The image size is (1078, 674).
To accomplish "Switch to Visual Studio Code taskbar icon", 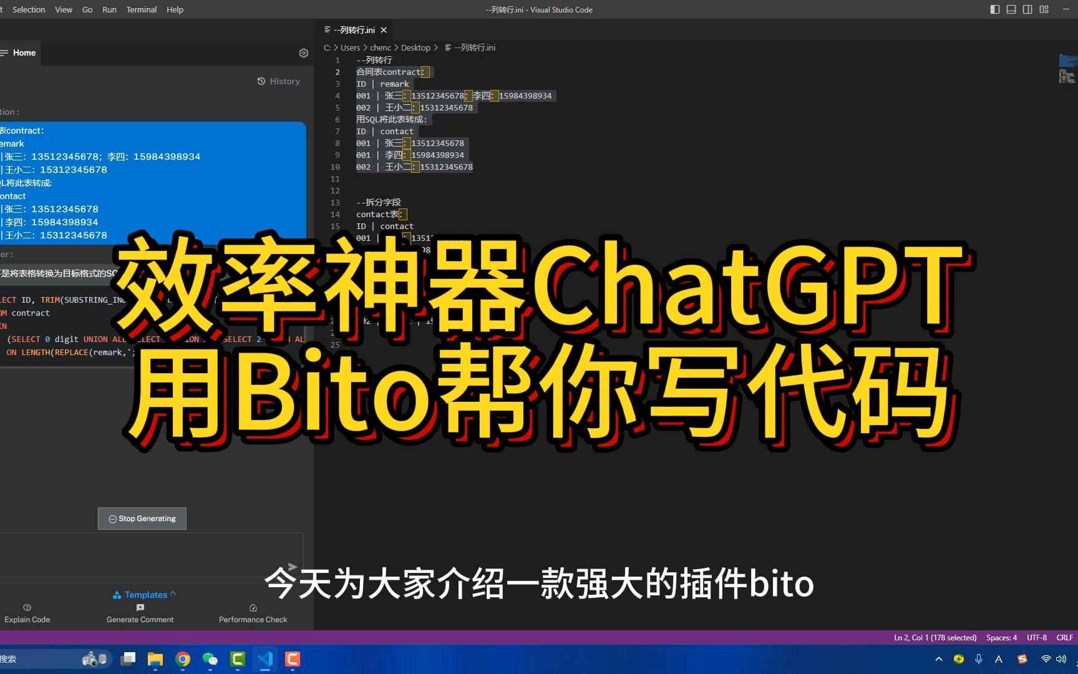I will [x=265, y=659].
